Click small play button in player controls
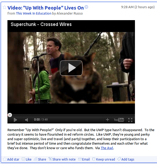Image resolution: width=157 pixels, height=164 pixels. [x=15, y=120]
